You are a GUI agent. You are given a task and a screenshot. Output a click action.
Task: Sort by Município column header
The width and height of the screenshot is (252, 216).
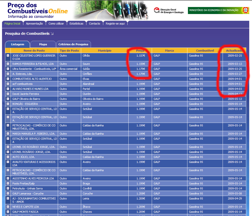point(105,51)
